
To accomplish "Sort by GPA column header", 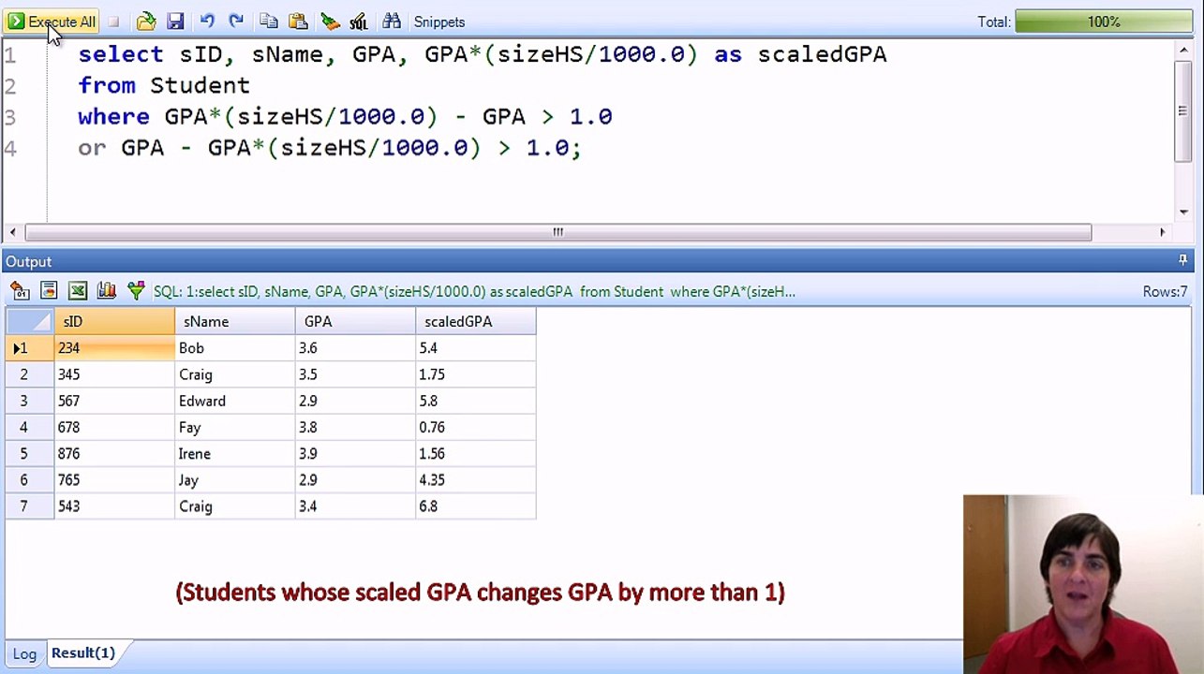I will [355, 321].
